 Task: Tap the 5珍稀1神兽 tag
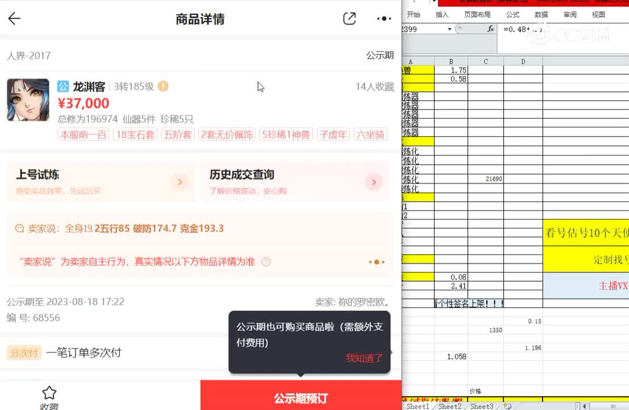pyautogui.click(x=286, y=134)
